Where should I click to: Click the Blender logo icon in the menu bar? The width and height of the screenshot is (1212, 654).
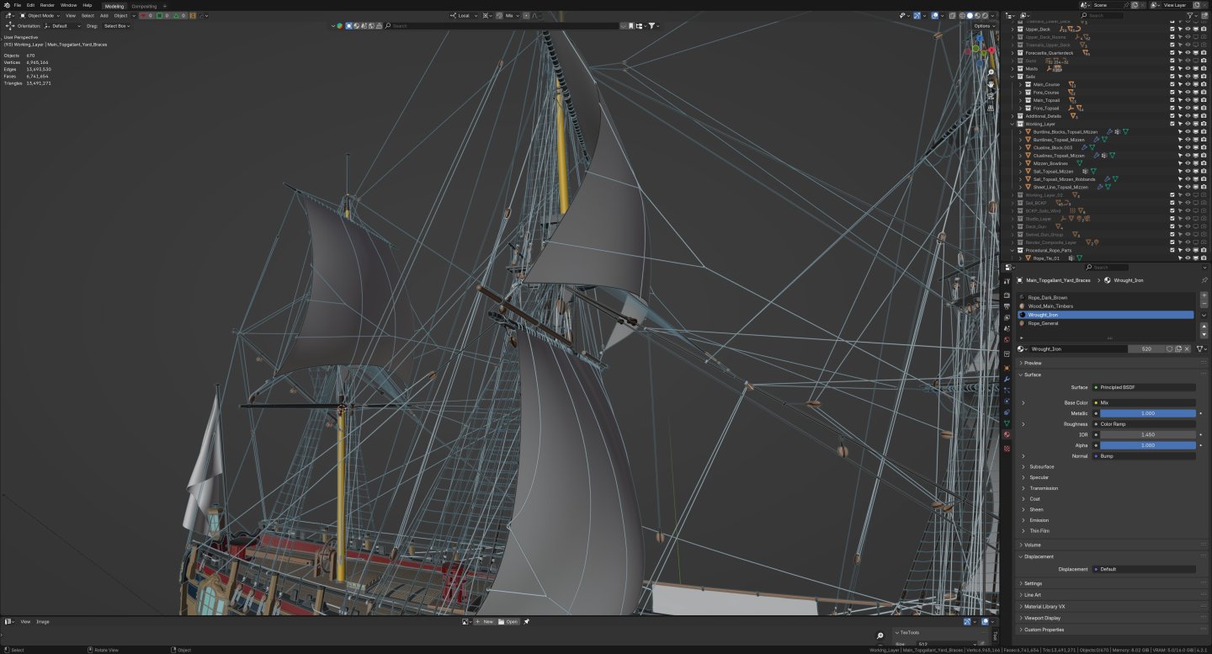point(6,5)
